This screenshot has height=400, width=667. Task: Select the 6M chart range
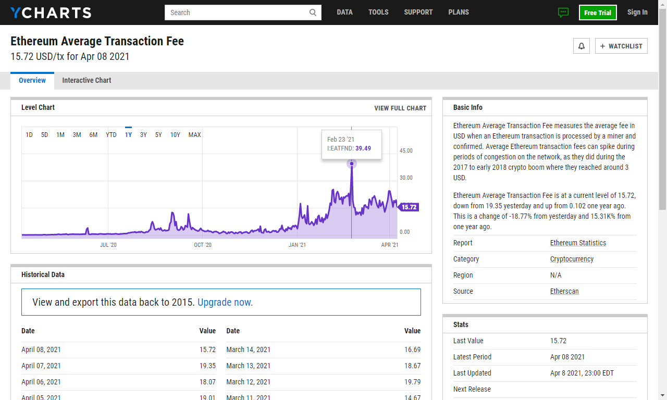click(93, 135)
